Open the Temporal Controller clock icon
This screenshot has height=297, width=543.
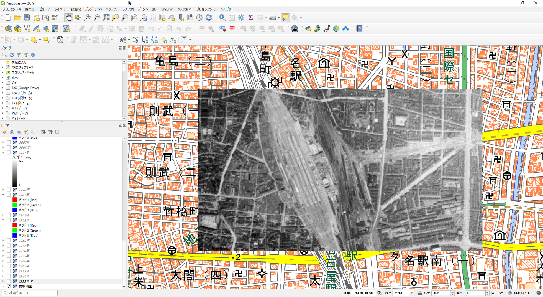pyautogui.click(x=199, y=18)
